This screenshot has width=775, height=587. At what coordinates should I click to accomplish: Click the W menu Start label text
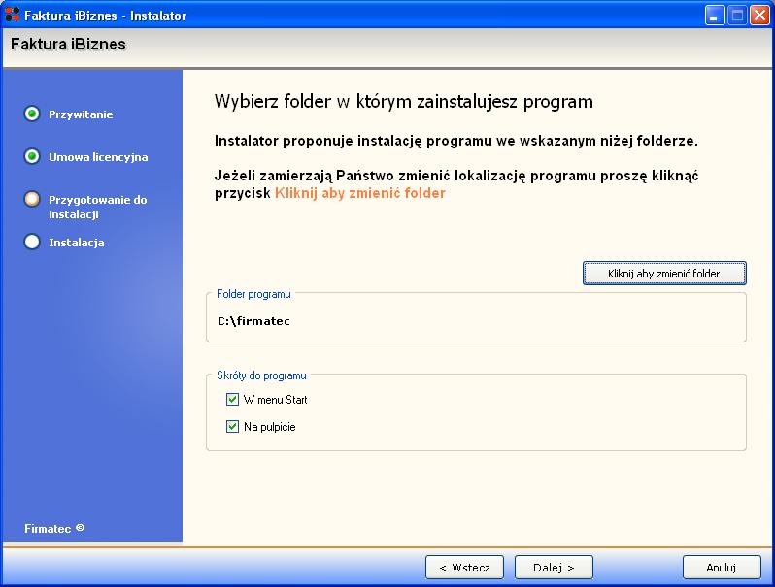pyautogui.click(x=275, y=400)
